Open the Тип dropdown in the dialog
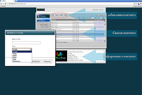This screenshot has width=142, height=95. pyautogui.click(x=22, y=49)
